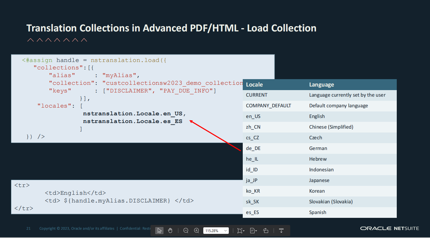Click the nstranslation.Locale.es_ES code line
This screenshot has width=430, height=238.
[x=132, y=121]
